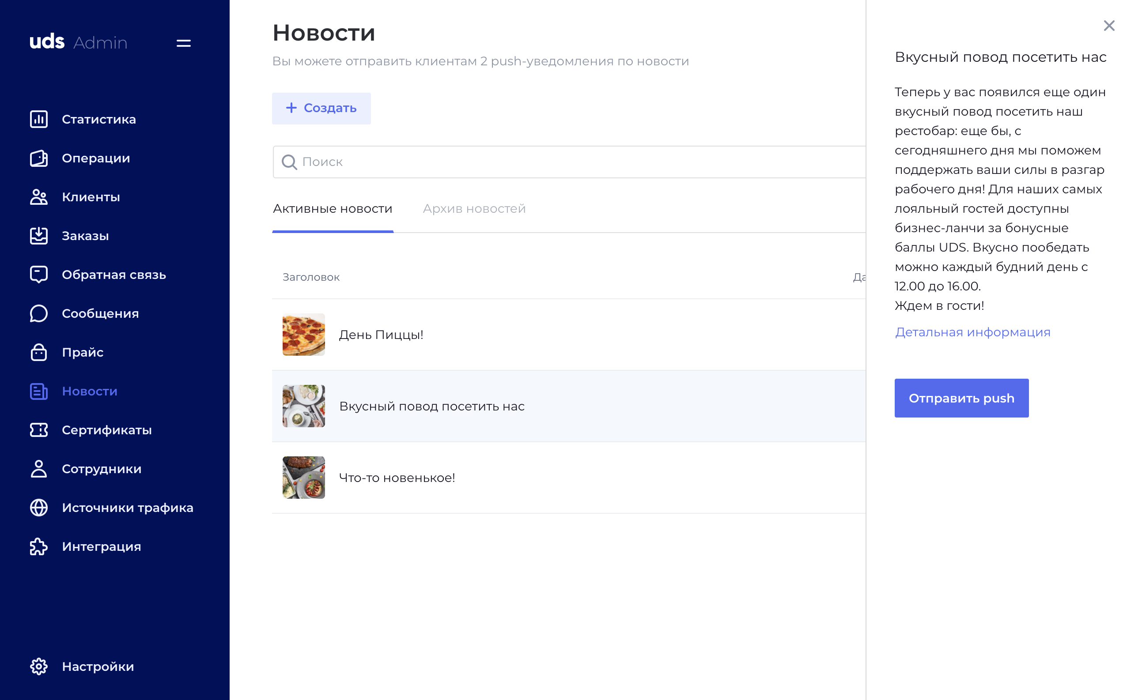Viewport: 1127px width, 700px height.
Task: Open Интеграция via its puzzle icon
Action: pos(38,546)
